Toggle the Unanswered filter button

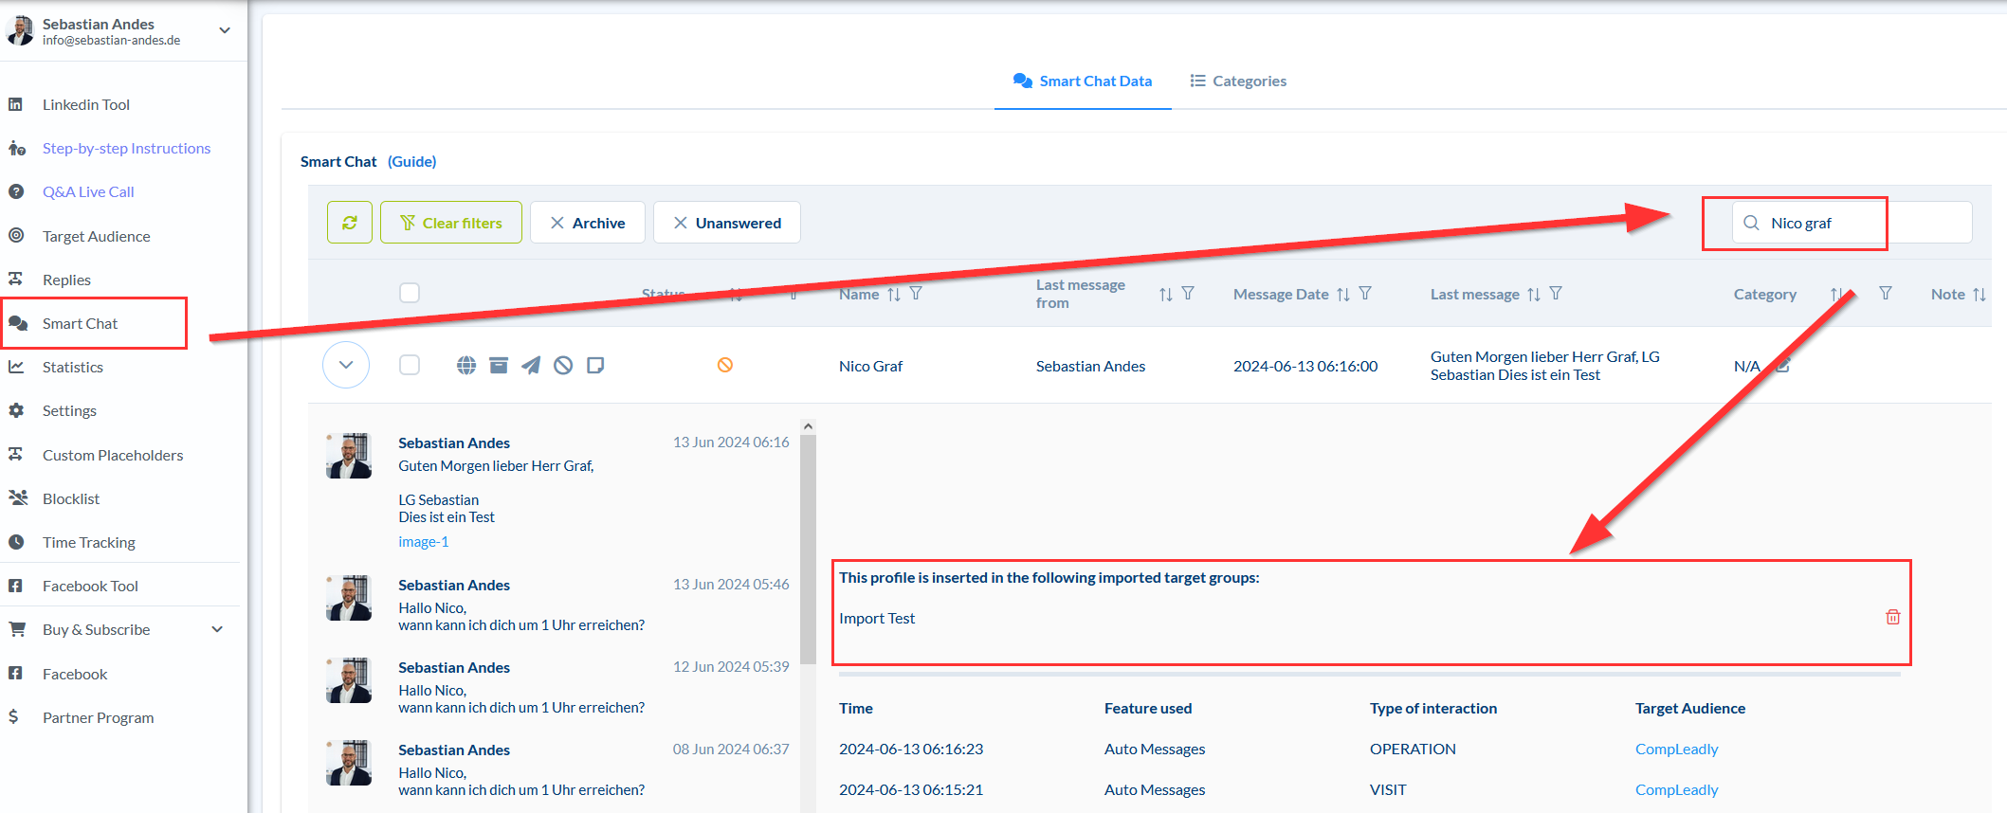tap(727, 223)
